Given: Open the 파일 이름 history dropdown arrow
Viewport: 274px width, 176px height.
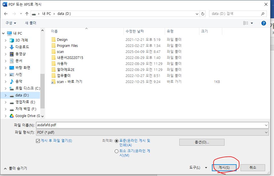Looking at the screenshot, I should (266, 125).
